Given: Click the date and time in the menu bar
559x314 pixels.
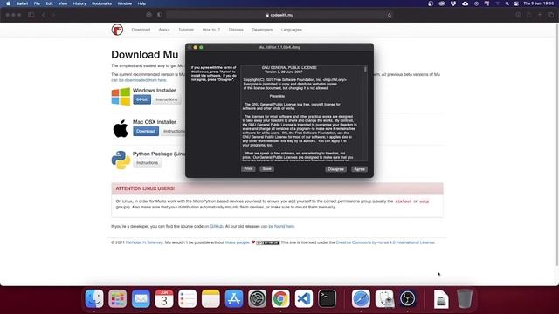Looking at the screenshot, I should click(x=539, y=3).
